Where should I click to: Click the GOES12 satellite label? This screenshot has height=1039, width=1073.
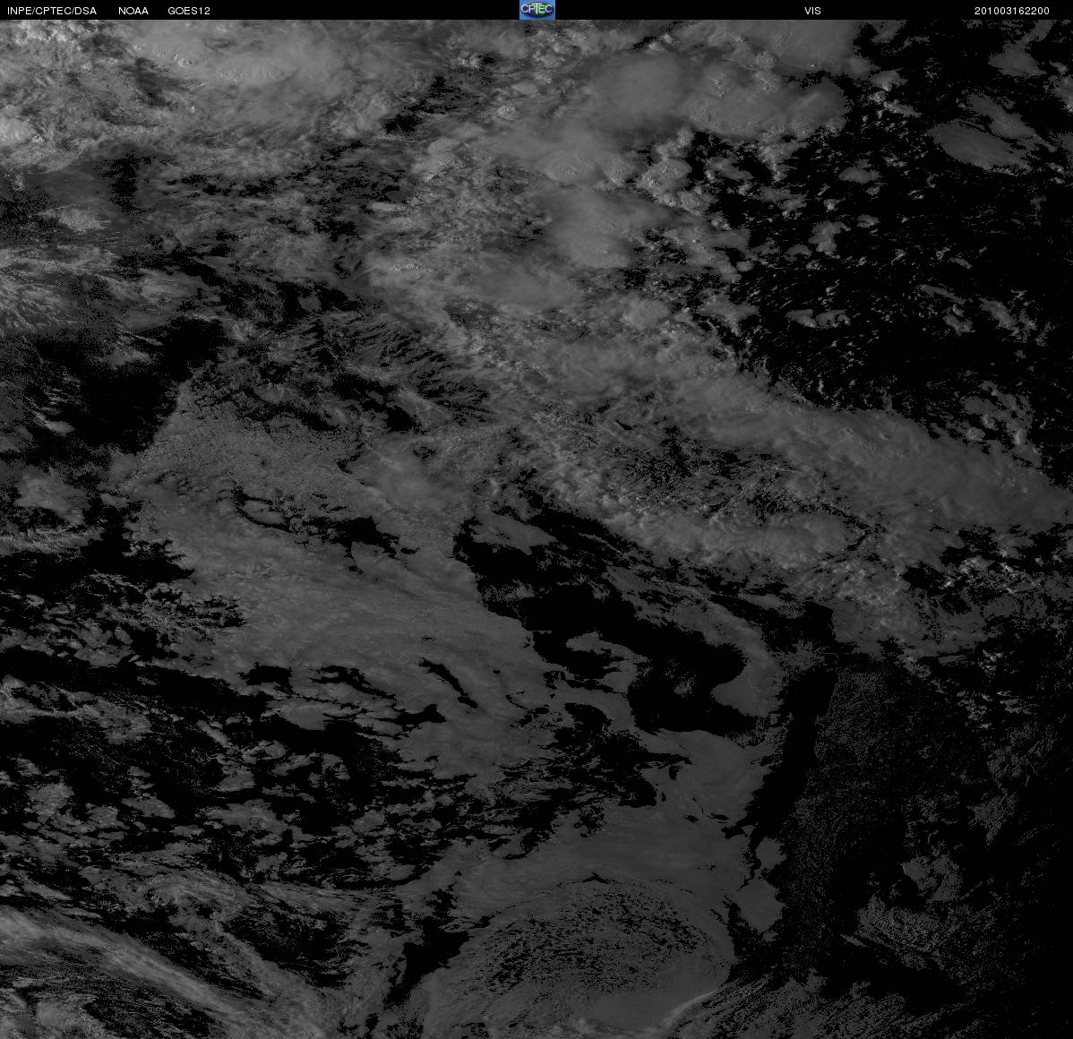189,11
